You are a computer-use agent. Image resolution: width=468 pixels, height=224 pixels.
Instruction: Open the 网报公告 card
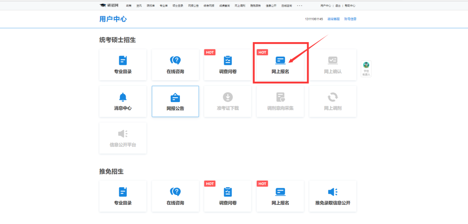coord(175,102)
